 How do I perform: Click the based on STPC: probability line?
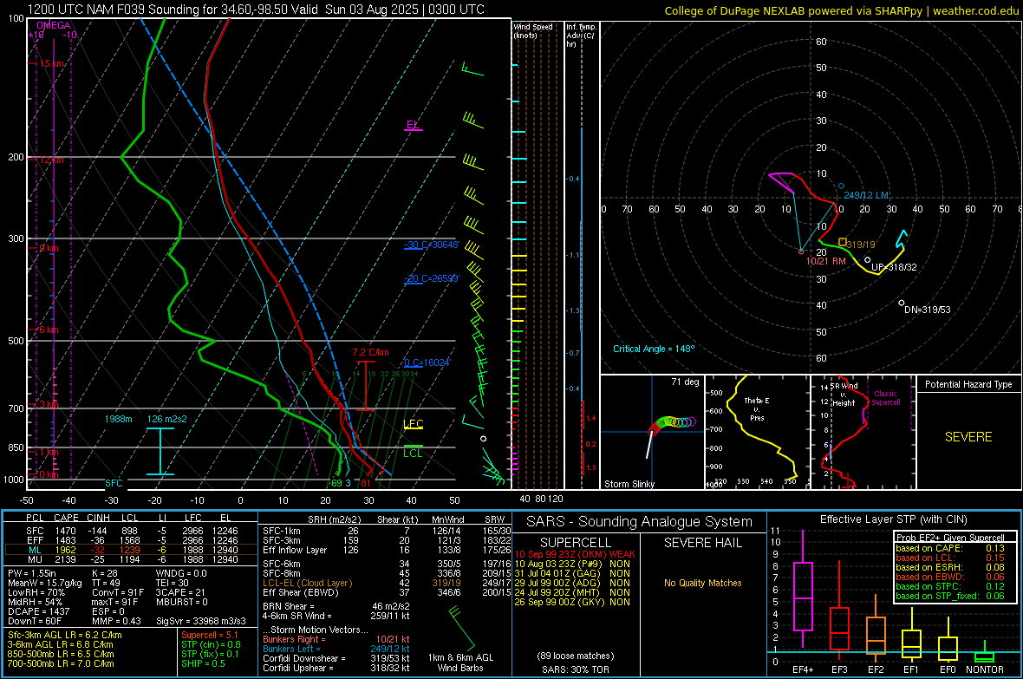click(950, 586)
